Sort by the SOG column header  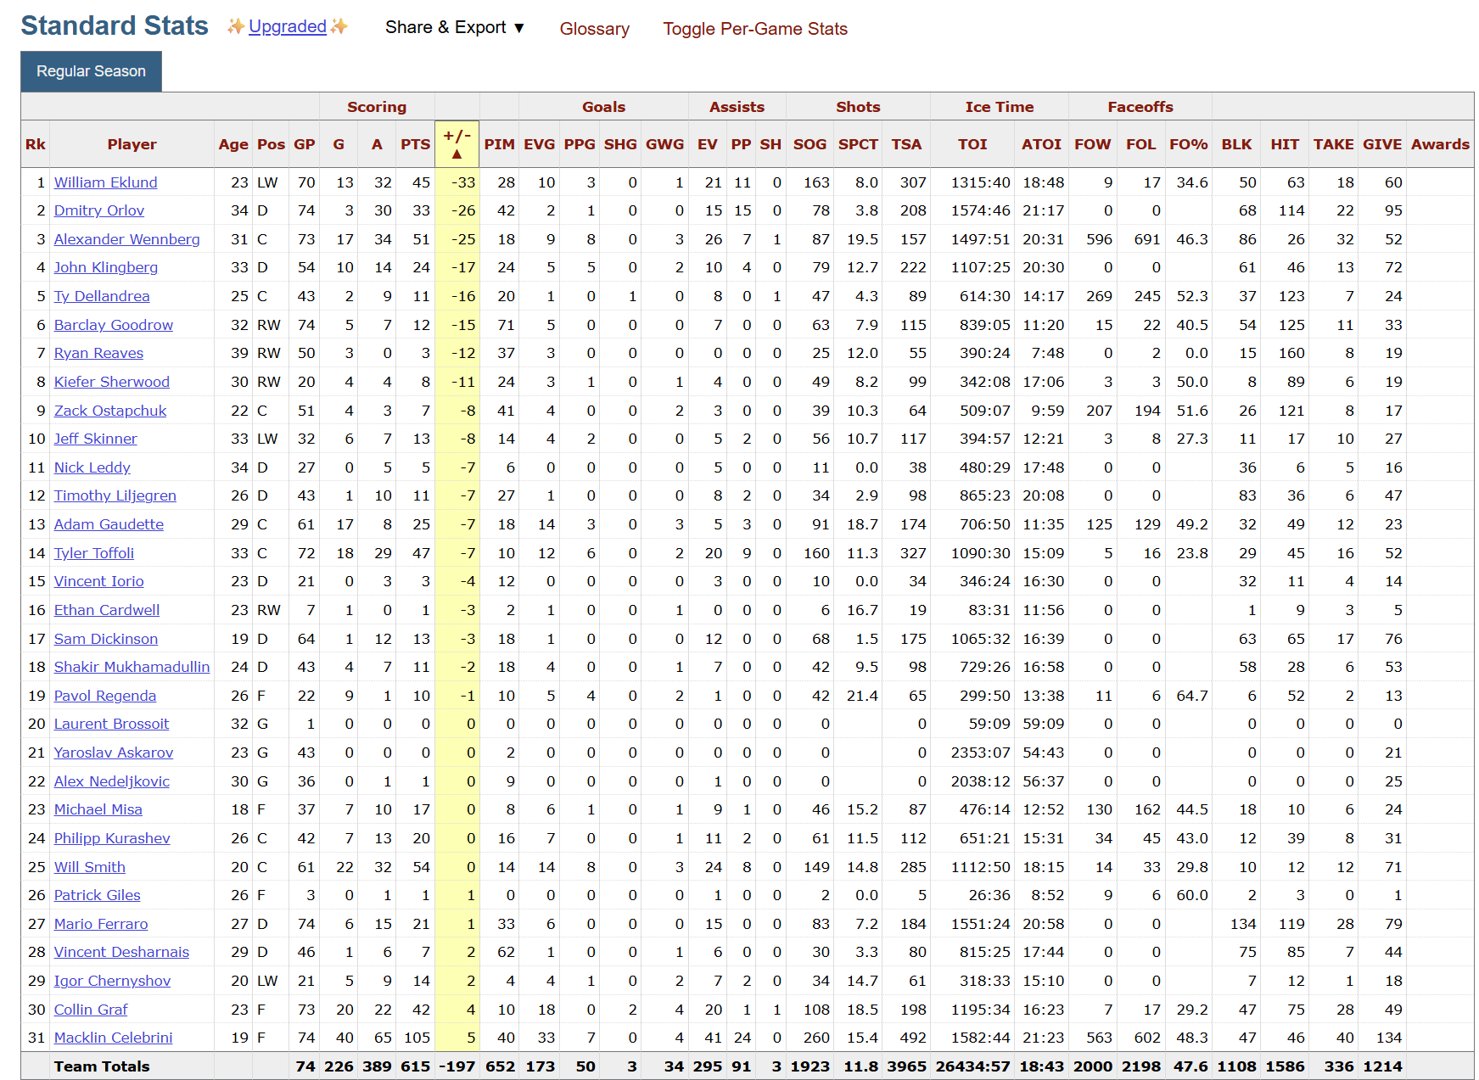click(810, 144)
